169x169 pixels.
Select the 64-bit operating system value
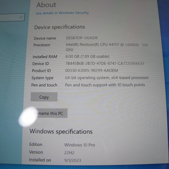pos(107,78)
